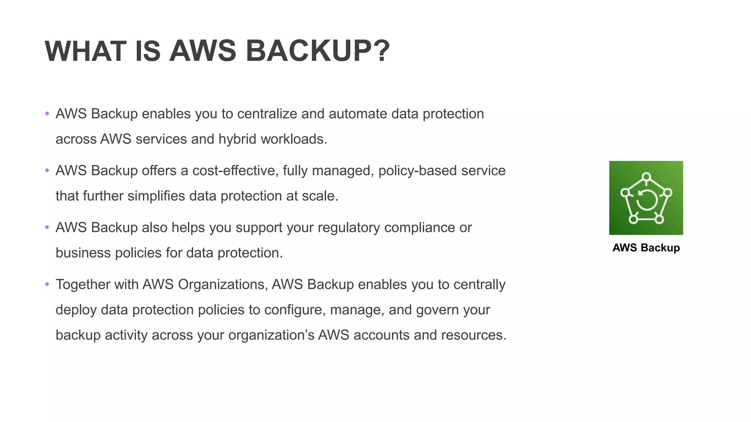
Task: Click the fourth purple bullet point
Action: [47, 284]
